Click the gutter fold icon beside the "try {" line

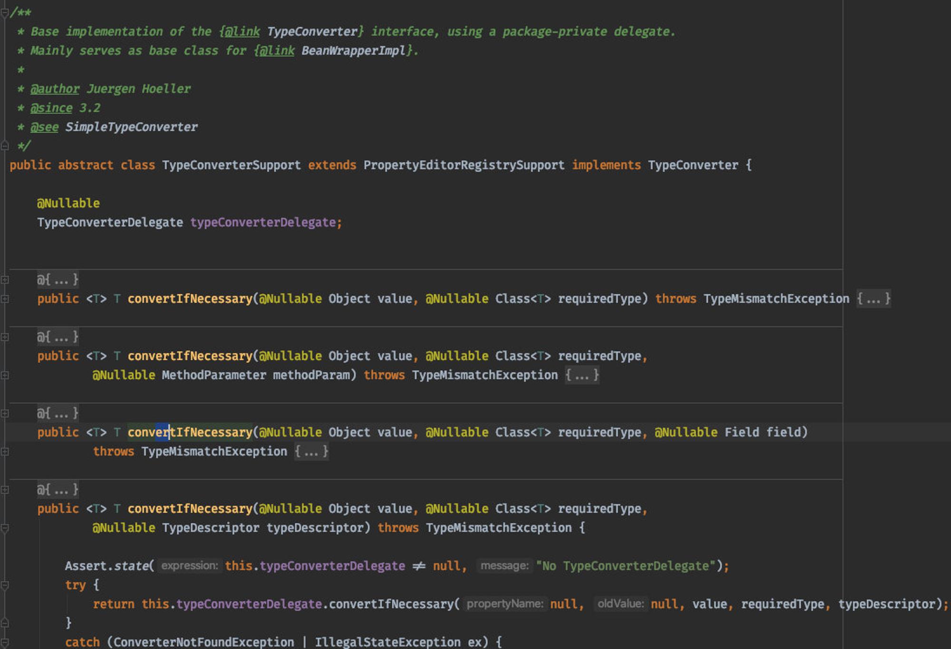(x=5, y=585)
